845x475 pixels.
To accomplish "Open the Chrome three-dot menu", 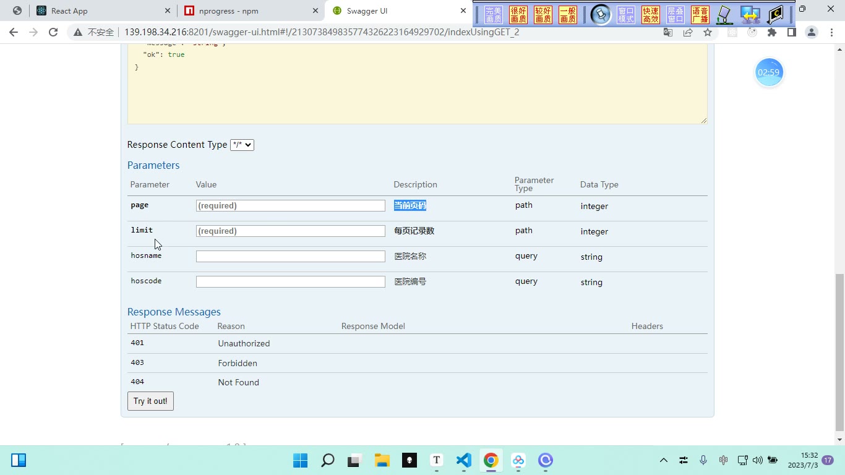I will (x=831, y=32).
